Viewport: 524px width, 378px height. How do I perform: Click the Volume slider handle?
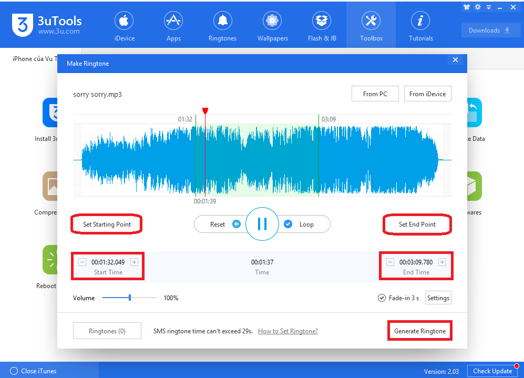[x=130, y=298]
